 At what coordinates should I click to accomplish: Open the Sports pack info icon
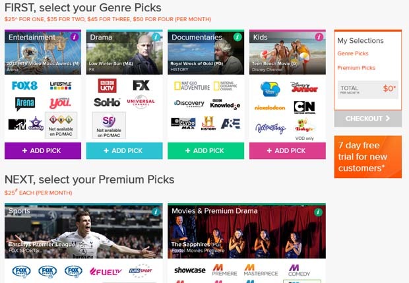coord(156,212)
